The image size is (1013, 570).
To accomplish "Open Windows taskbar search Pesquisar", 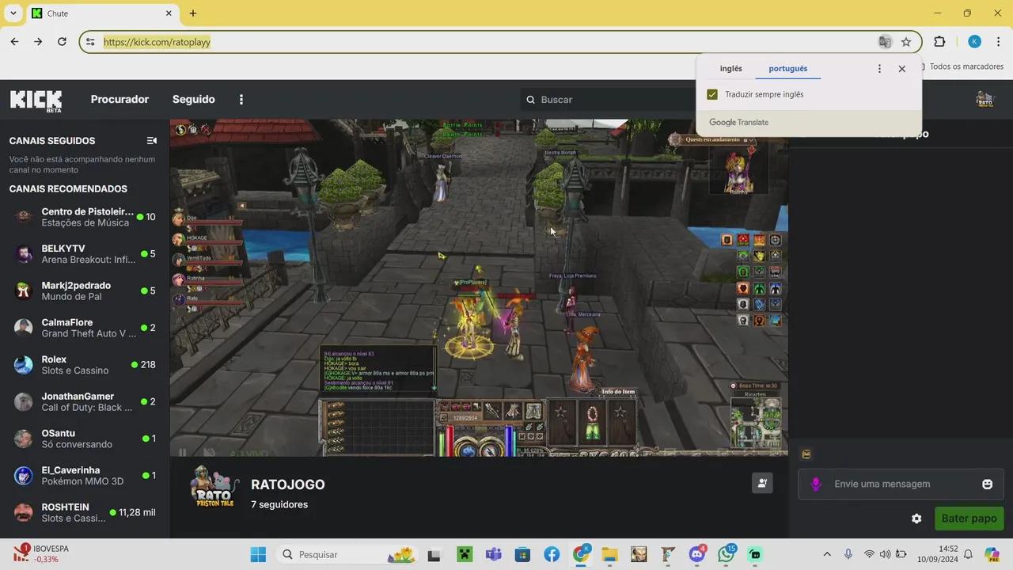I will pyautogui.click(x=347, y=554).
